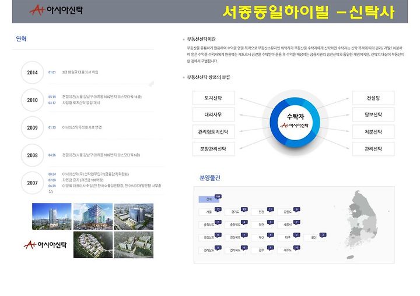Open the bottom-middle aerial complex photo
This screenshot has height=296, width=420.
point(93,245)
